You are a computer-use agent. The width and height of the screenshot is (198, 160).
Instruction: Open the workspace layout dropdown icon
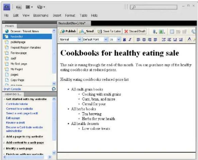(29, 7)
